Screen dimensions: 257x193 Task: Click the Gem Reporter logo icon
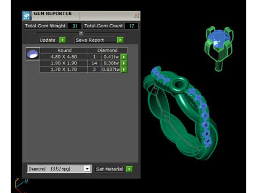pos(27,16)
